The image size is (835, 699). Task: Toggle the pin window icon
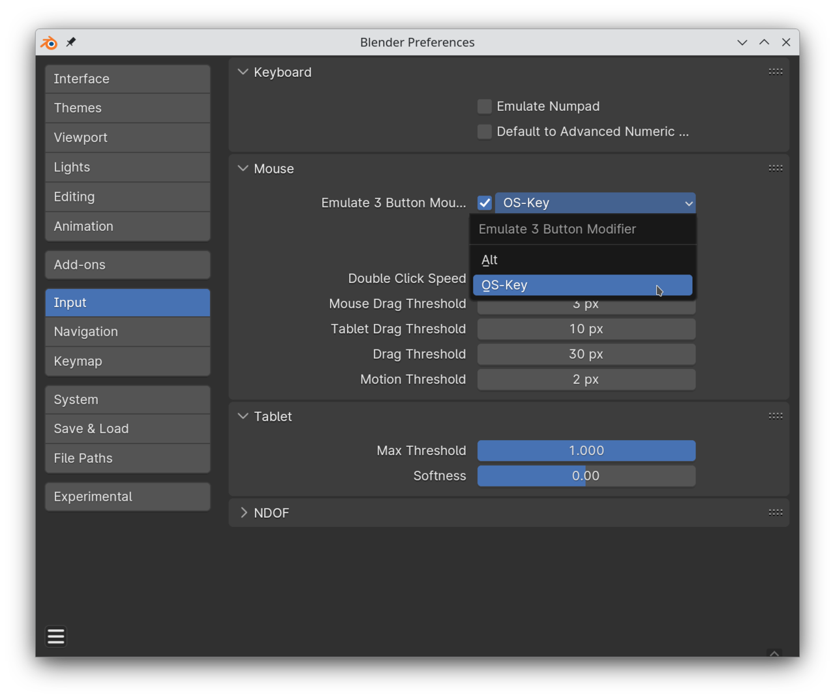(71, 42)
